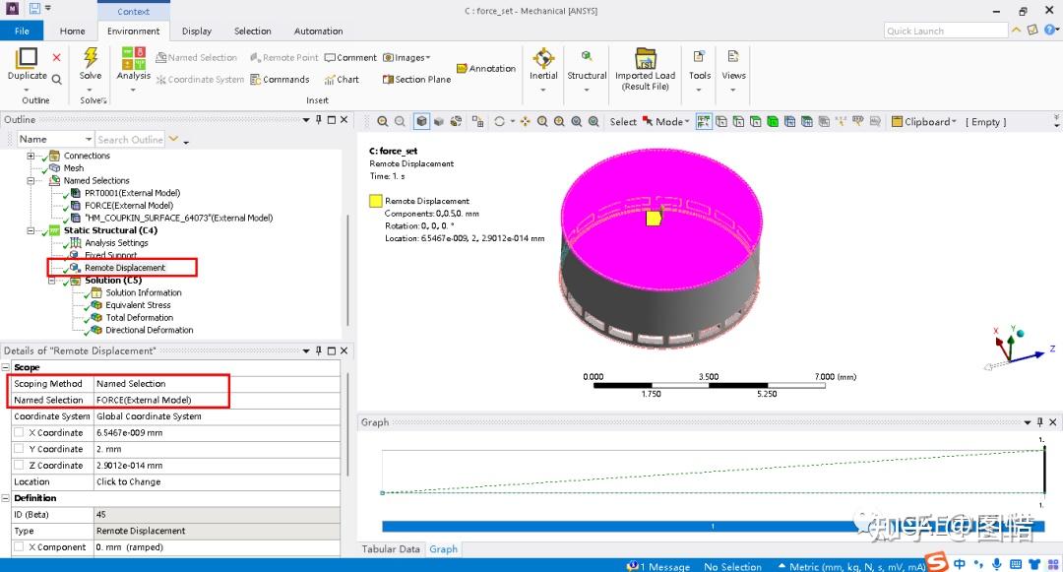Viewport: 1063px width, 572px height.
Task: Click the Search Outline input field
Action: coord(130,140)
